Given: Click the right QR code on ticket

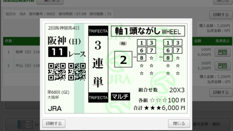Looking at the screenshot, I should coord(77,72).
